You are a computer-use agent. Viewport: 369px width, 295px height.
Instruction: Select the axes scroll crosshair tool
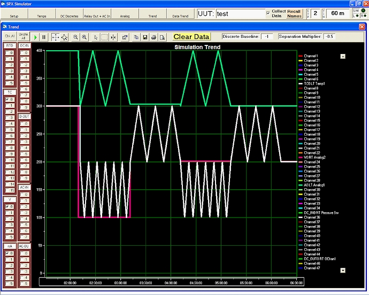[55, 37]
